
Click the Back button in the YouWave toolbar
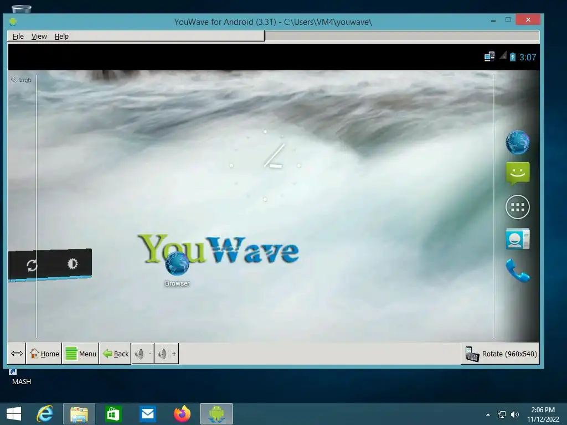115,354
